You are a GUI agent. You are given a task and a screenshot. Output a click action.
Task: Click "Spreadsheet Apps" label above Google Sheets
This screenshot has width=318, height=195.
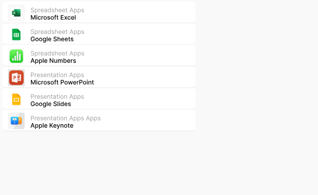click(x=57, y=32)
